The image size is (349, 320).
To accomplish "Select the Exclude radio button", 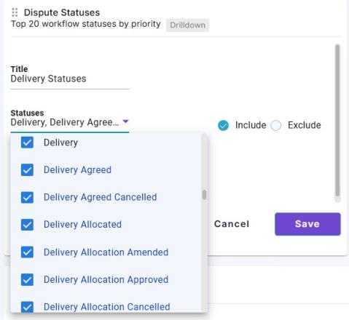I will click(x=276, y=125).
